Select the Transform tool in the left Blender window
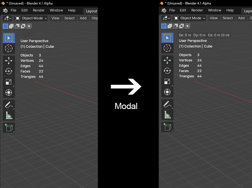The image size is (252, 188). pos(9,92)
